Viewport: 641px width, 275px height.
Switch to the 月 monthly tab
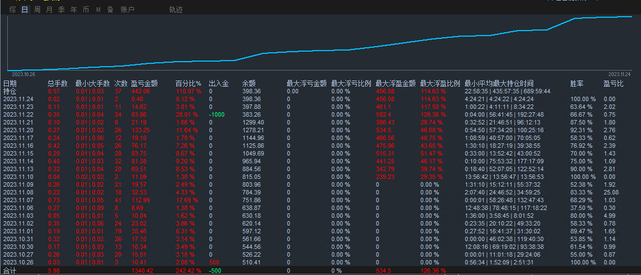pyautogui.click(x=49, y=10)
